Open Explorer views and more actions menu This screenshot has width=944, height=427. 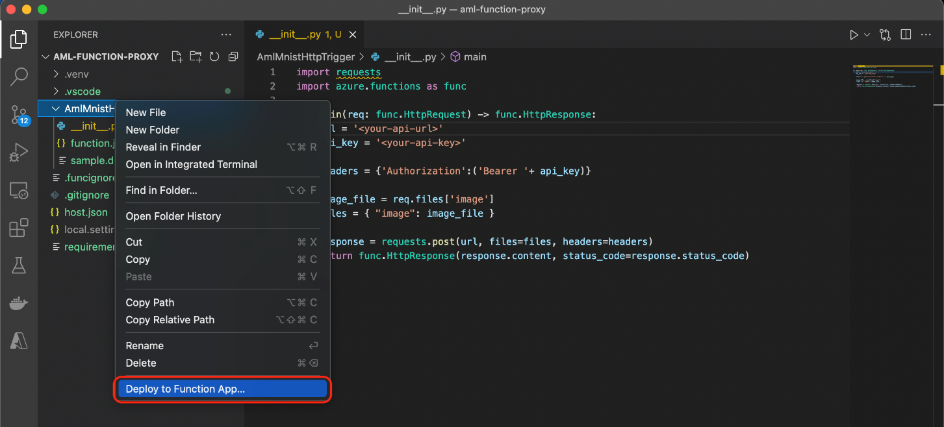click(x=226, y=34)
